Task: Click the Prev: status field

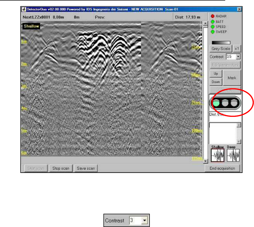Action: click(x=134, y=17)
